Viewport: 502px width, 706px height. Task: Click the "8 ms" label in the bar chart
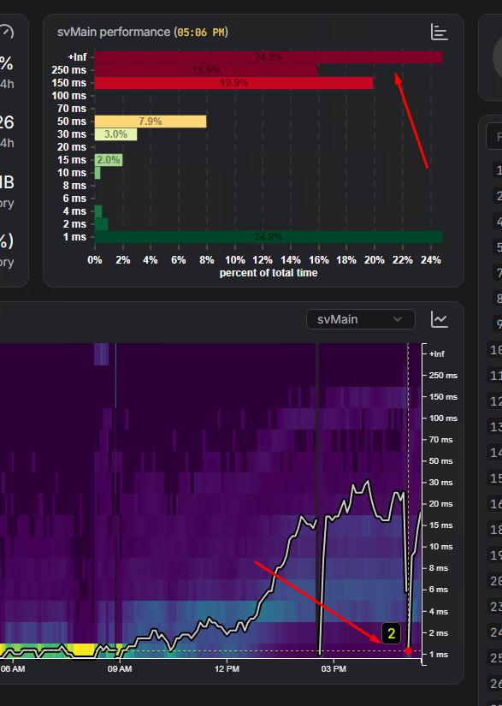coord(74,186)
